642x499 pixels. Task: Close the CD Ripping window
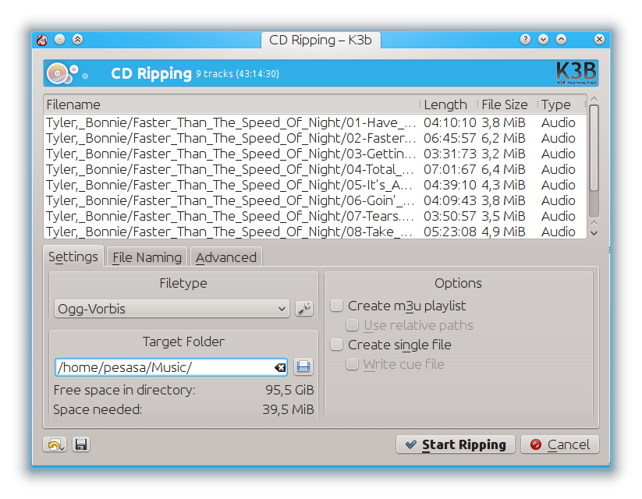599,39
